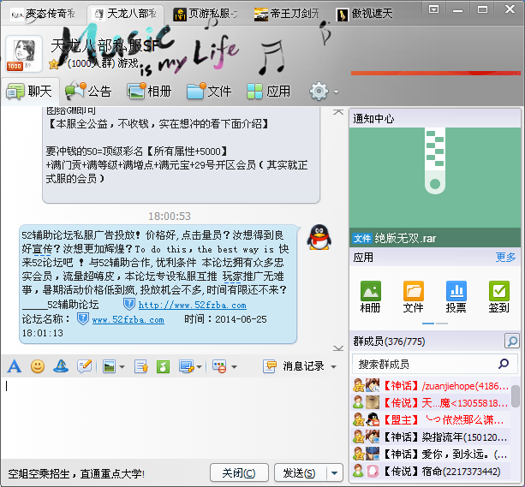Image resolution: width=525 pixels, height=487 pixels.
Task: Select member 【盟主】依然那么潇
Action: [x=431, y=419]
